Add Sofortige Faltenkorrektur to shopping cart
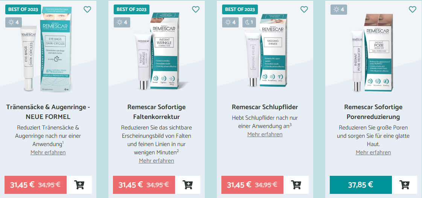The image size is (422, 198). (187, 185)
